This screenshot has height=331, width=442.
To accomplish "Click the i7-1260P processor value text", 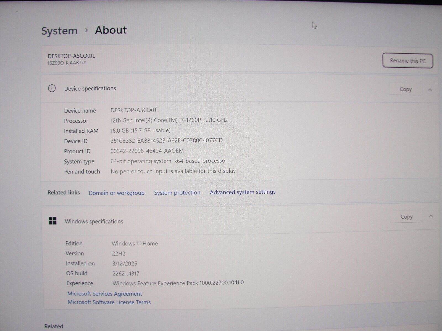I will click(x=169, y=120).
